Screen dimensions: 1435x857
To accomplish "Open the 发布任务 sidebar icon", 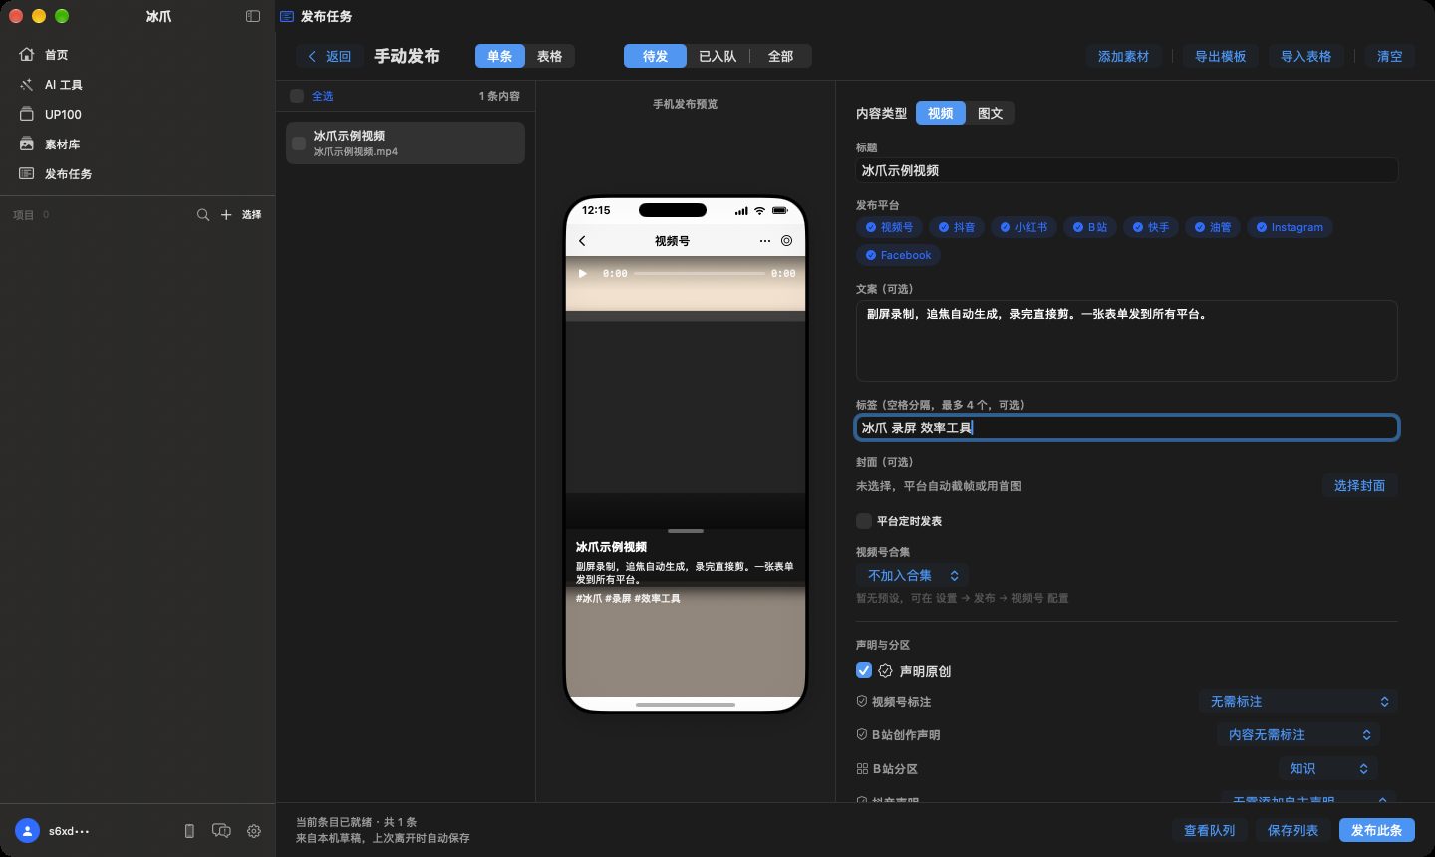I will 27,174.
